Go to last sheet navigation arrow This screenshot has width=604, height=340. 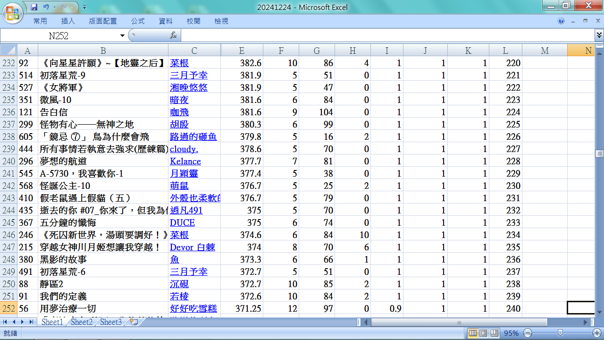[x=31, y=322]
